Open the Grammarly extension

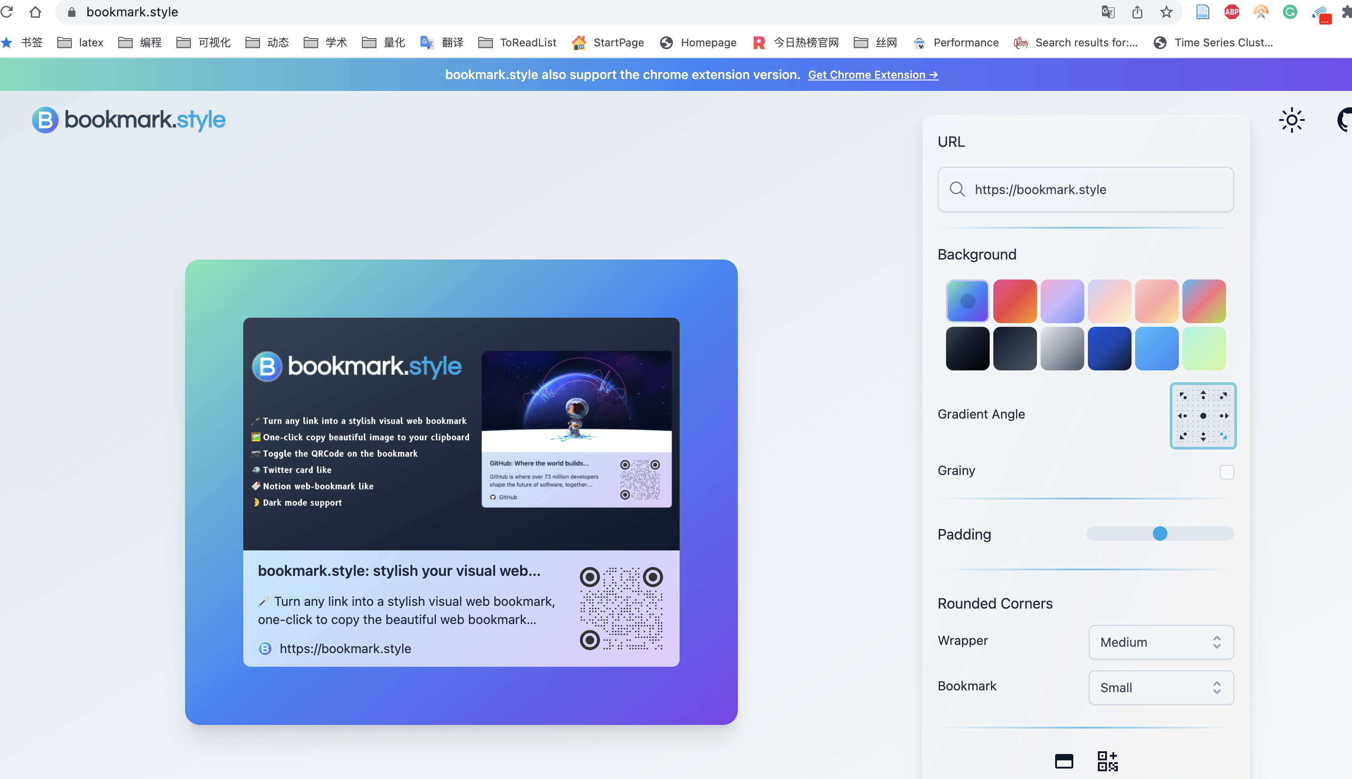pyautogui.click(x=1290, y=12)
